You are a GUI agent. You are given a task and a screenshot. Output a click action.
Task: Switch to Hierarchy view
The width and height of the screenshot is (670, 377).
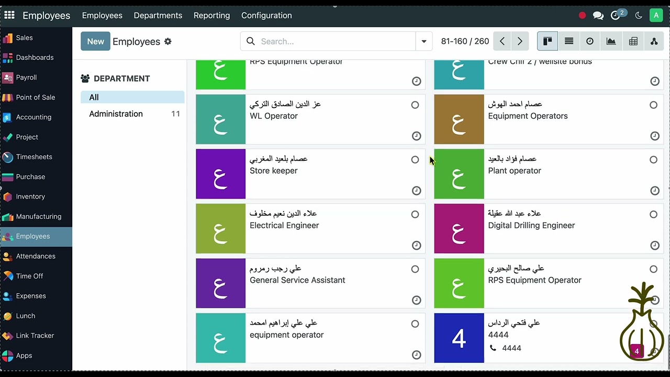coord(654,41)
